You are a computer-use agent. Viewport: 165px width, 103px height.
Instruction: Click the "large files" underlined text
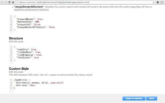coord(135,7)
